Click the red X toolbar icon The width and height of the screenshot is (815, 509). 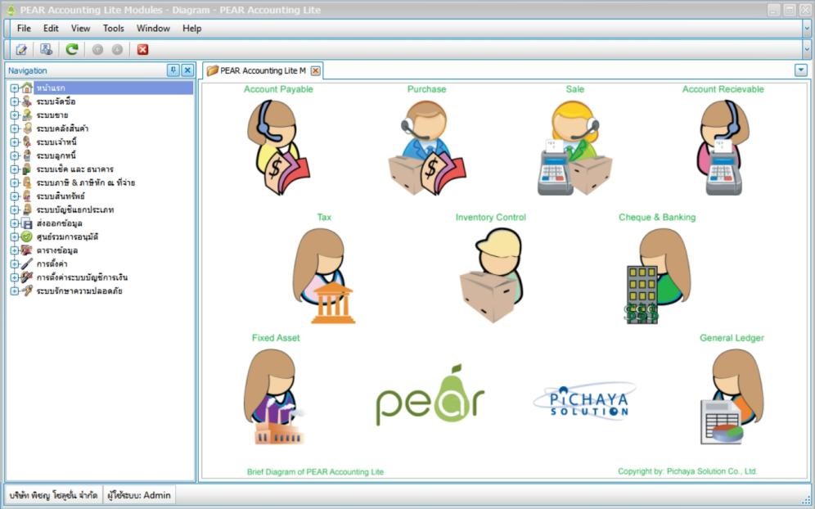(142, 49)
